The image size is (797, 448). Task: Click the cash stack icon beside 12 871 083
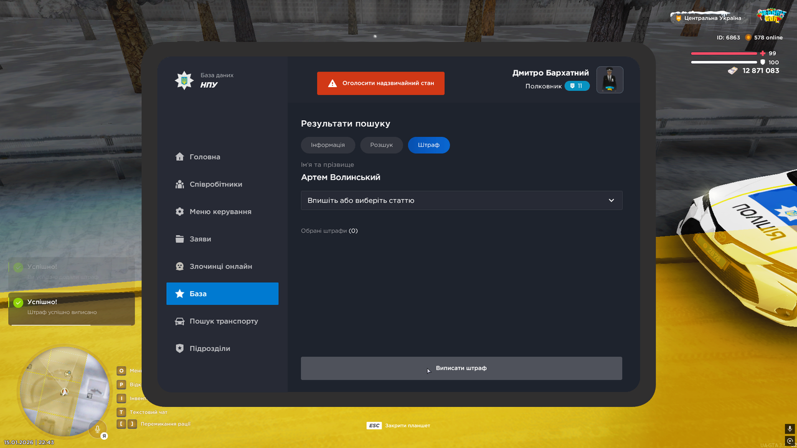click(x=733, y=71)
